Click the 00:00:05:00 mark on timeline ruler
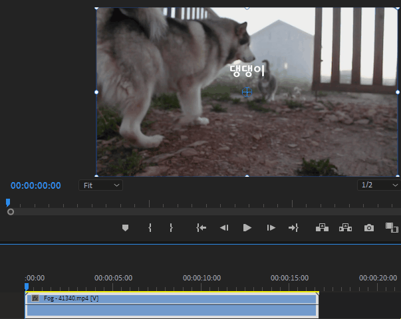This screenshot has height=319, width=401. tap(113, 278)
